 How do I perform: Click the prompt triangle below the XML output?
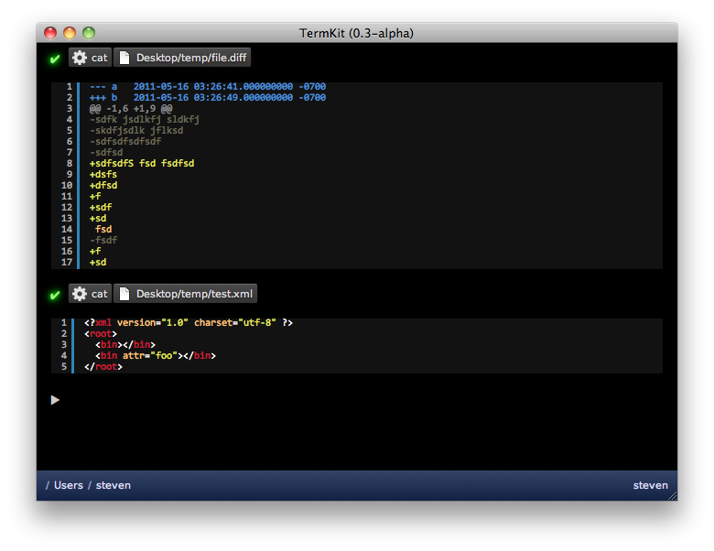[55, 400]
